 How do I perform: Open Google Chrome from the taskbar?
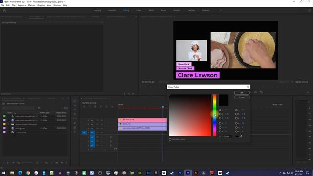click(28, 173)
